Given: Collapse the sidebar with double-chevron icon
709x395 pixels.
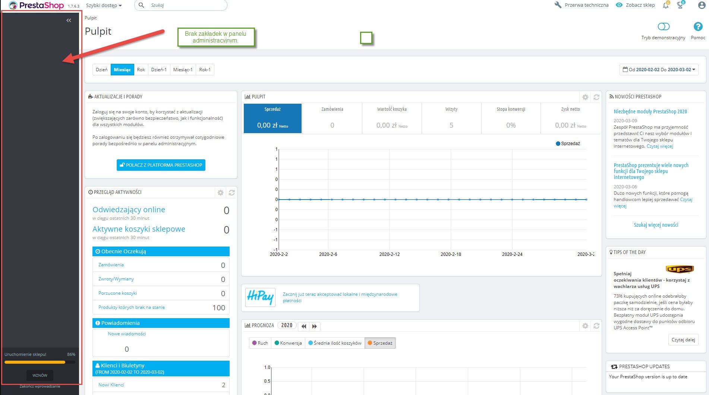Looking at the screenshot, I should point(69,21).
